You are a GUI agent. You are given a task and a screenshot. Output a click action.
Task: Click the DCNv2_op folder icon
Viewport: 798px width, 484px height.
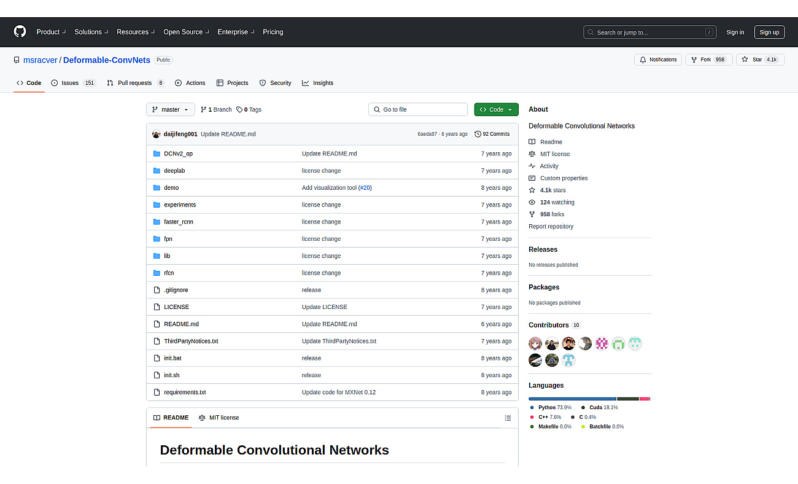(157, 154)
